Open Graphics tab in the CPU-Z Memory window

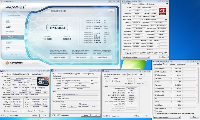(136, 74)
